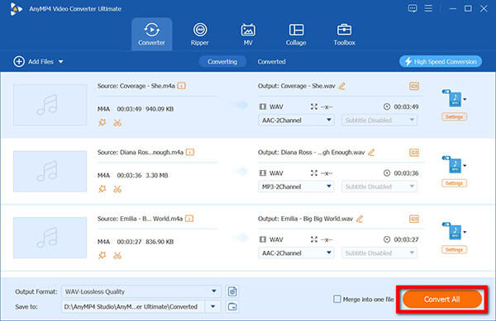This screenshot has width=496, height=321.
Task: Rename output Diana Ross Enough.wav
Action: [371, 153]
